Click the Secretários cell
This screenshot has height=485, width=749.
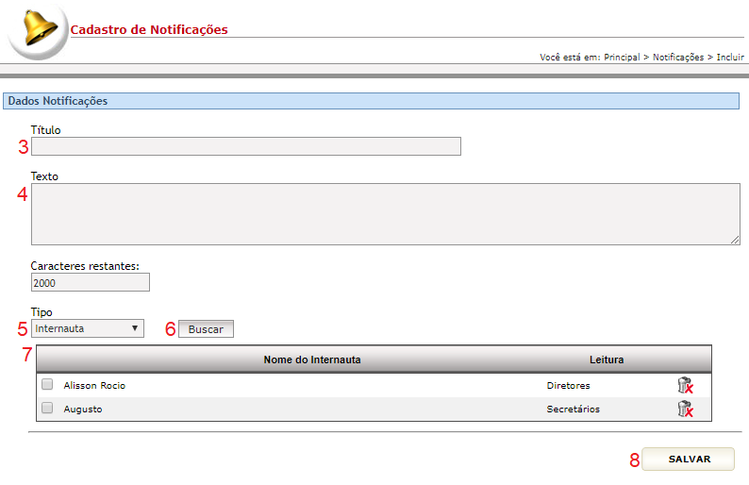click(x=573, y=409)
